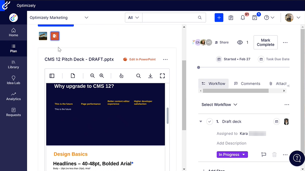Open the clipboard icon in header
The width and height of the screenshot is (305, 171).
click(x=231, y=18)
